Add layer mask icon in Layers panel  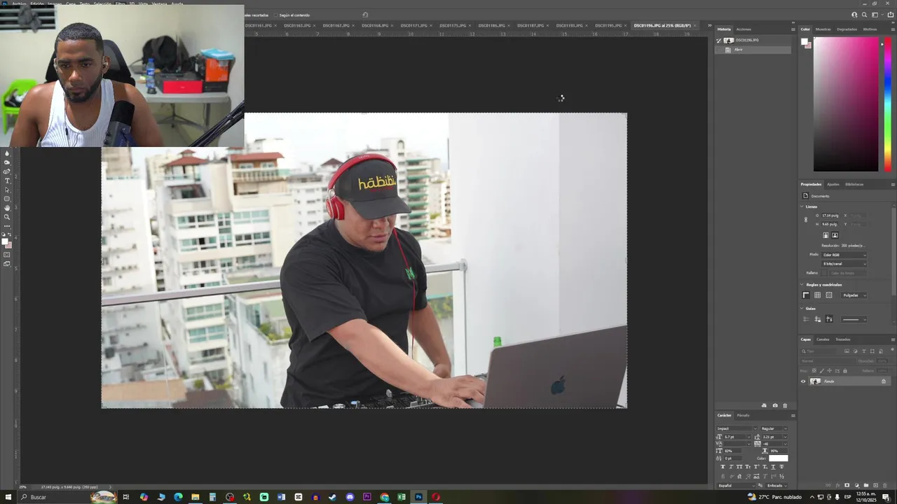847,485
